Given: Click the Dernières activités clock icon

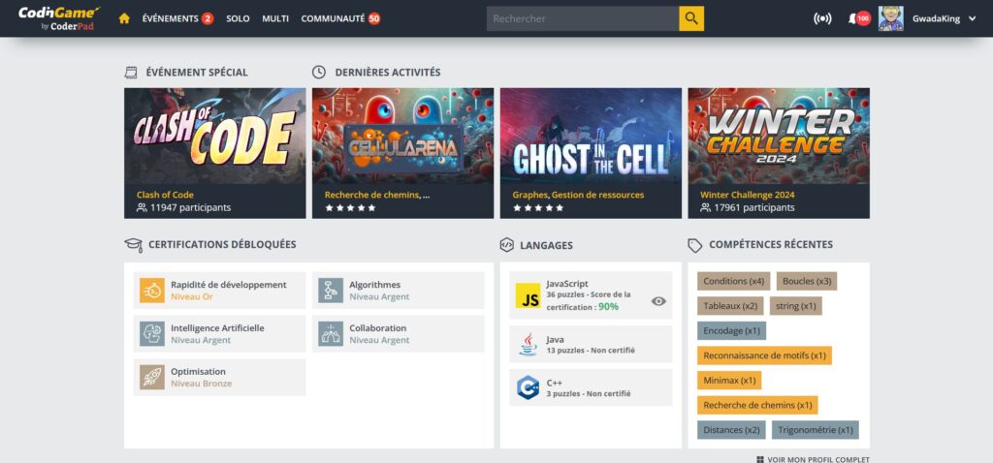Looking at the screenshot, I should [318, 72].
